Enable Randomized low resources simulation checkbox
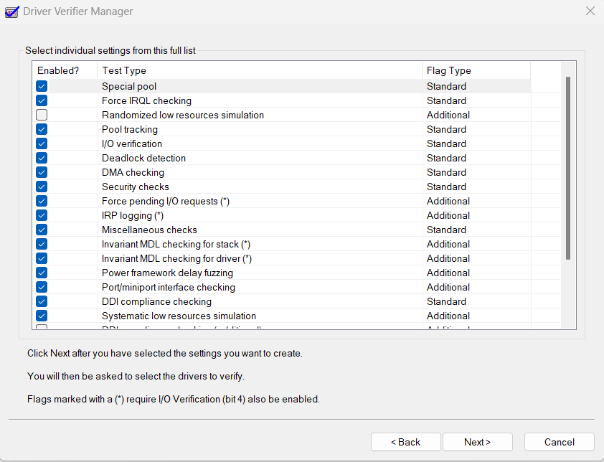The image size is (604, 462). click(42, 115)
